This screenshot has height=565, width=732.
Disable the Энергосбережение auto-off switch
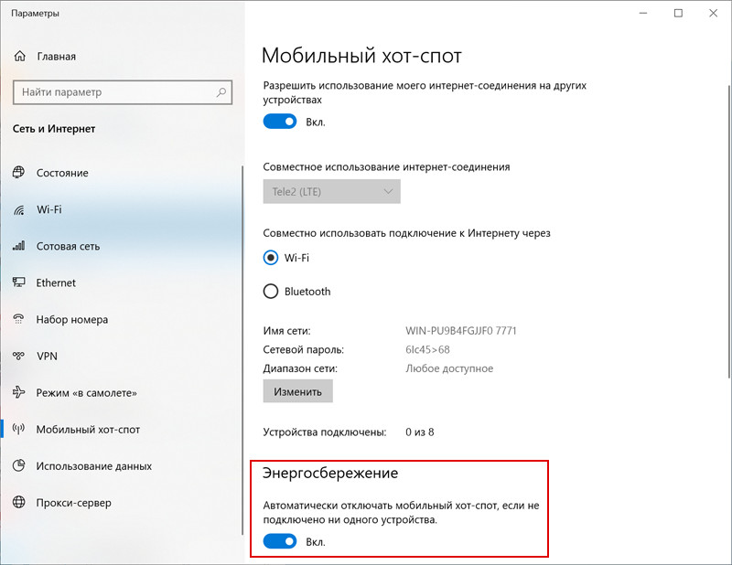click(x=280, y=541)
